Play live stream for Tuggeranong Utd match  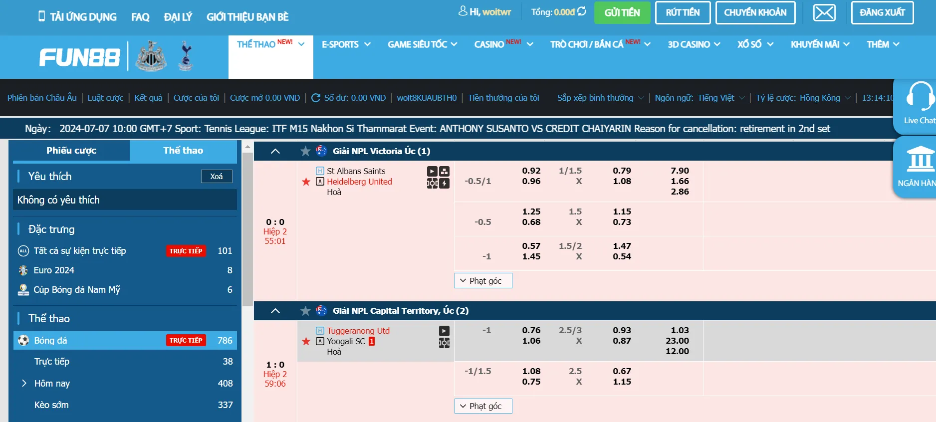[444, 331]
